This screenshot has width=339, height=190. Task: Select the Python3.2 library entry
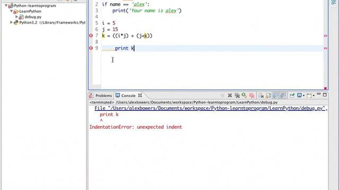[x=52, y=22]
